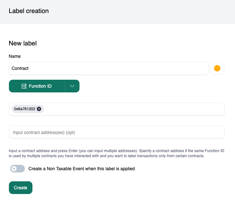This screenshot has width=235, height=201.
Task: Click the x knob on the Non Taxable switch
Action: click(x=14, y=169)
